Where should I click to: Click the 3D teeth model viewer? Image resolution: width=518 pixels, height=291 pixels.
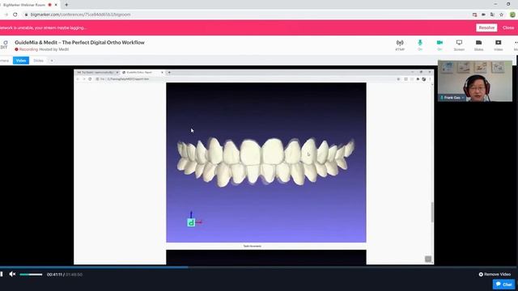(266, 162)
